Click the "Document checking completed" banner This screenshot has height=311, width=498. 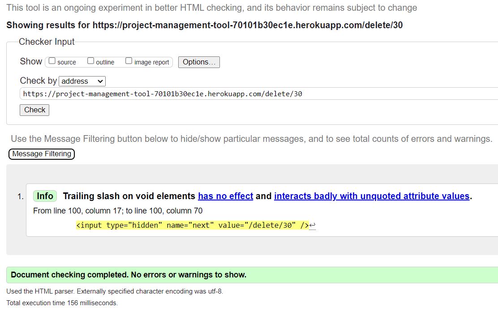coord(129,274)
